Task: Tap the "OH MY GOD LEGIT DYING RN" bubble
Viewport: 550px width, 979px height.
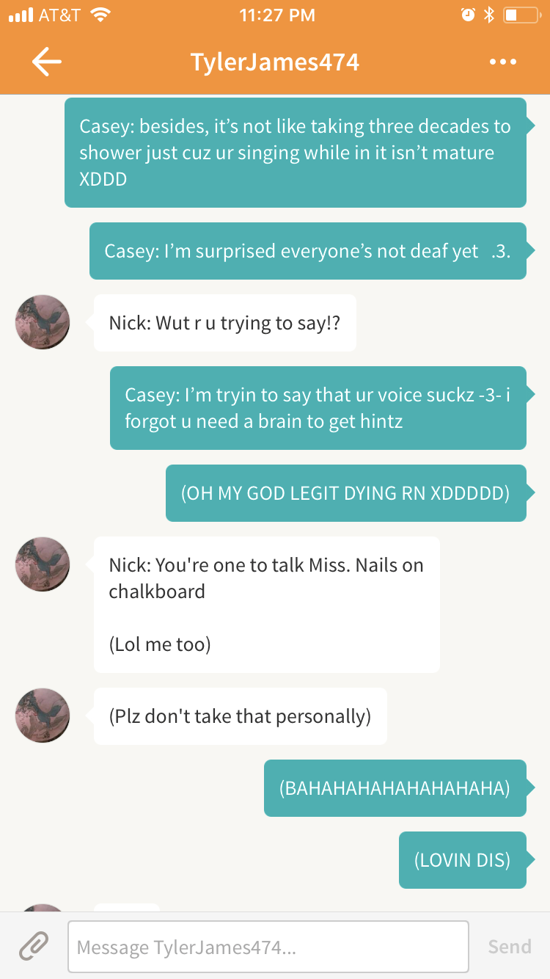Action: tap(346, 493)
